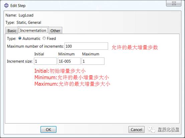Click the 'Name: LugLoad' text
This screenshot has height=138, width=185.
pyautogui.click(x=19, y=15)
